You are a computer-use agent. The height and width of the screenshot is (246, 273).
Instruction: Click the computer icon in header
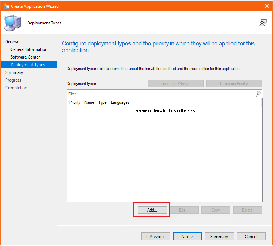pyautogui.click(x=12, y=23)
